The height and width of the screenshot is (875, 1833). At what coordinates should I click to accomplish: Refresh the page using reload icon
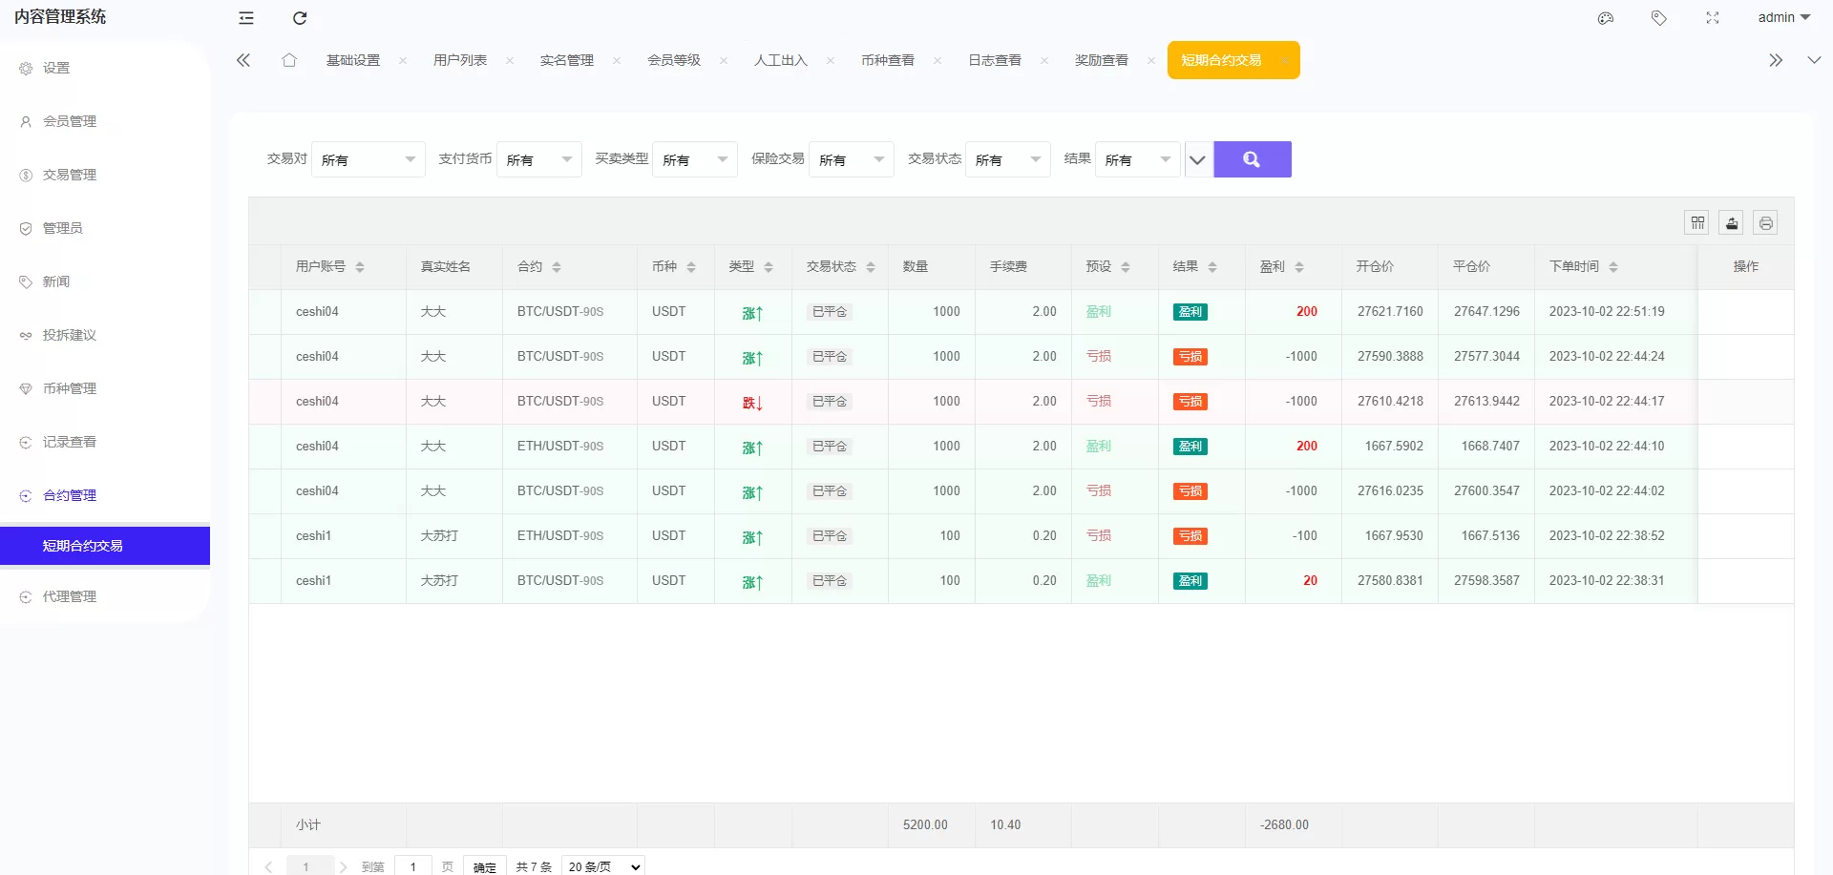[x=300, y=18]
